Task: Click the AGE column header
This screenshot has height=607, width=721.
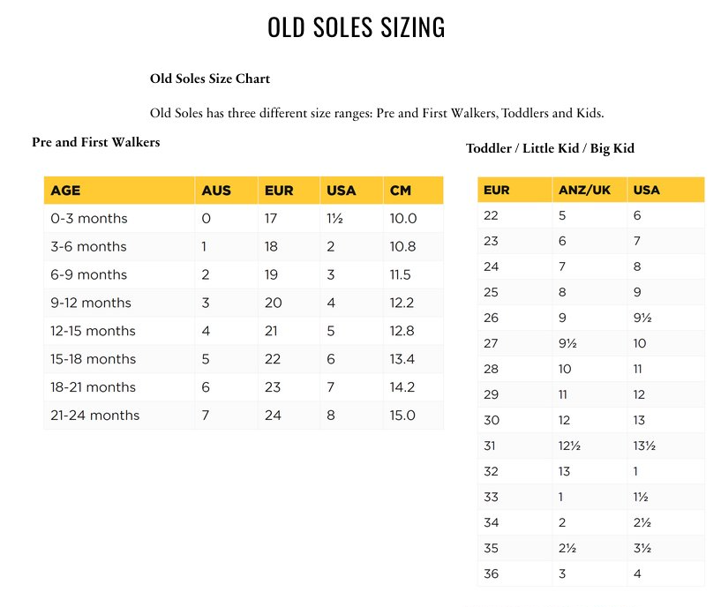Action: 66,191
